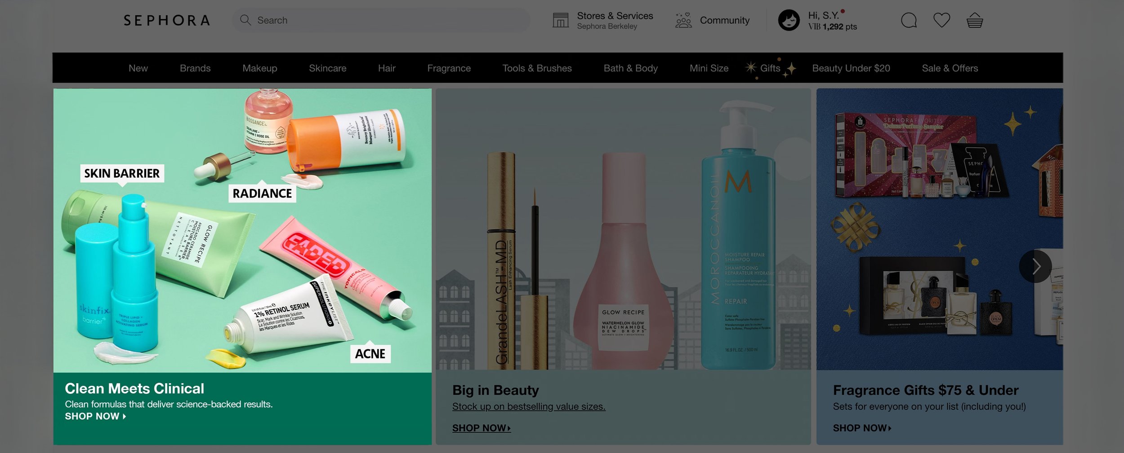Open the Loves heart icon
Viewport: 1124px width, 453px height.
[x=941, y=20]
